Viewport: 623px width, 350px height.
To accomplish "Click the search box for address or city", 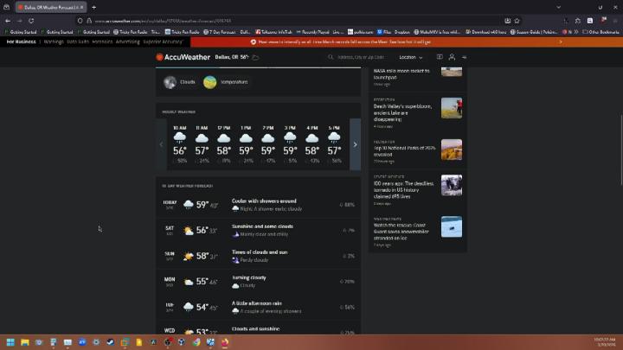I will click(363, 57).
